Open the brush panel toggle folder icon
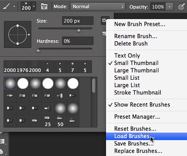Viewport: 187px width, 156px height. (x=44, y=6)
